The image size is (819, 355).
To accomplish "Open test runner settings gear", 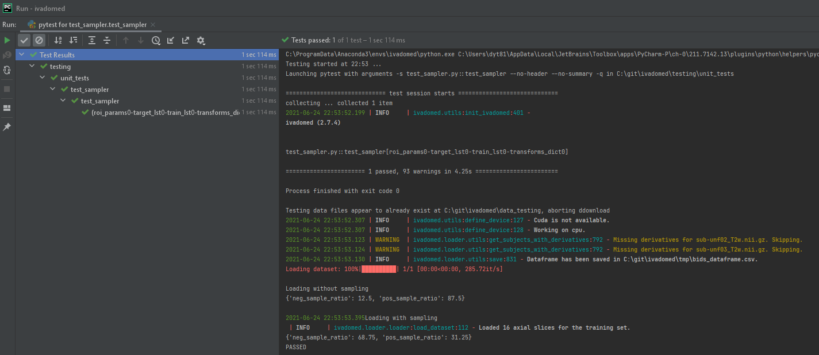I will [x=201, y=40].
